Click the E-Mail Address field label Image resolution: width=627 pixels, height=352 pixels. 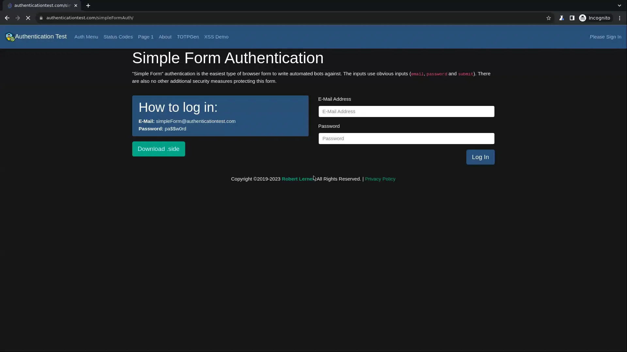[334, 99]
